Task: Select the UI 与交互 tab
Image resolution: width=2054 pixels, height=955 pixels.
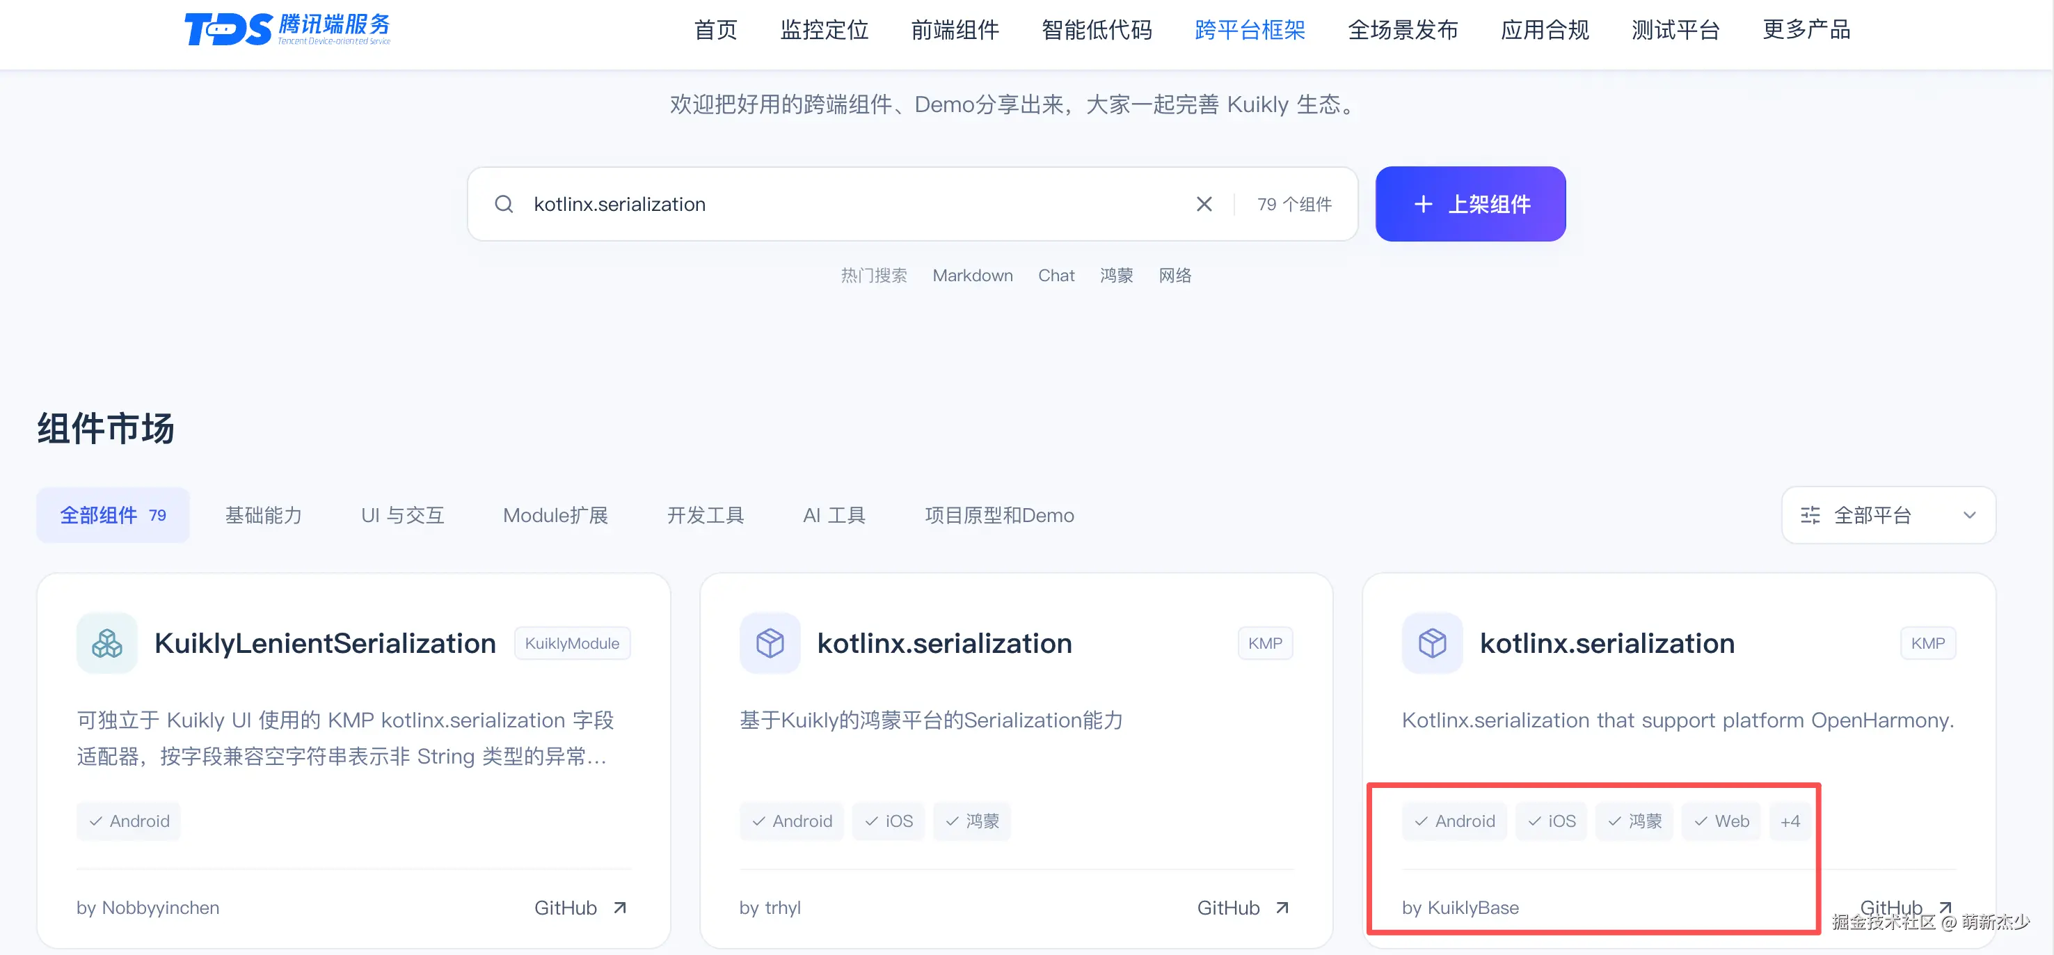Action: [403, 515]
